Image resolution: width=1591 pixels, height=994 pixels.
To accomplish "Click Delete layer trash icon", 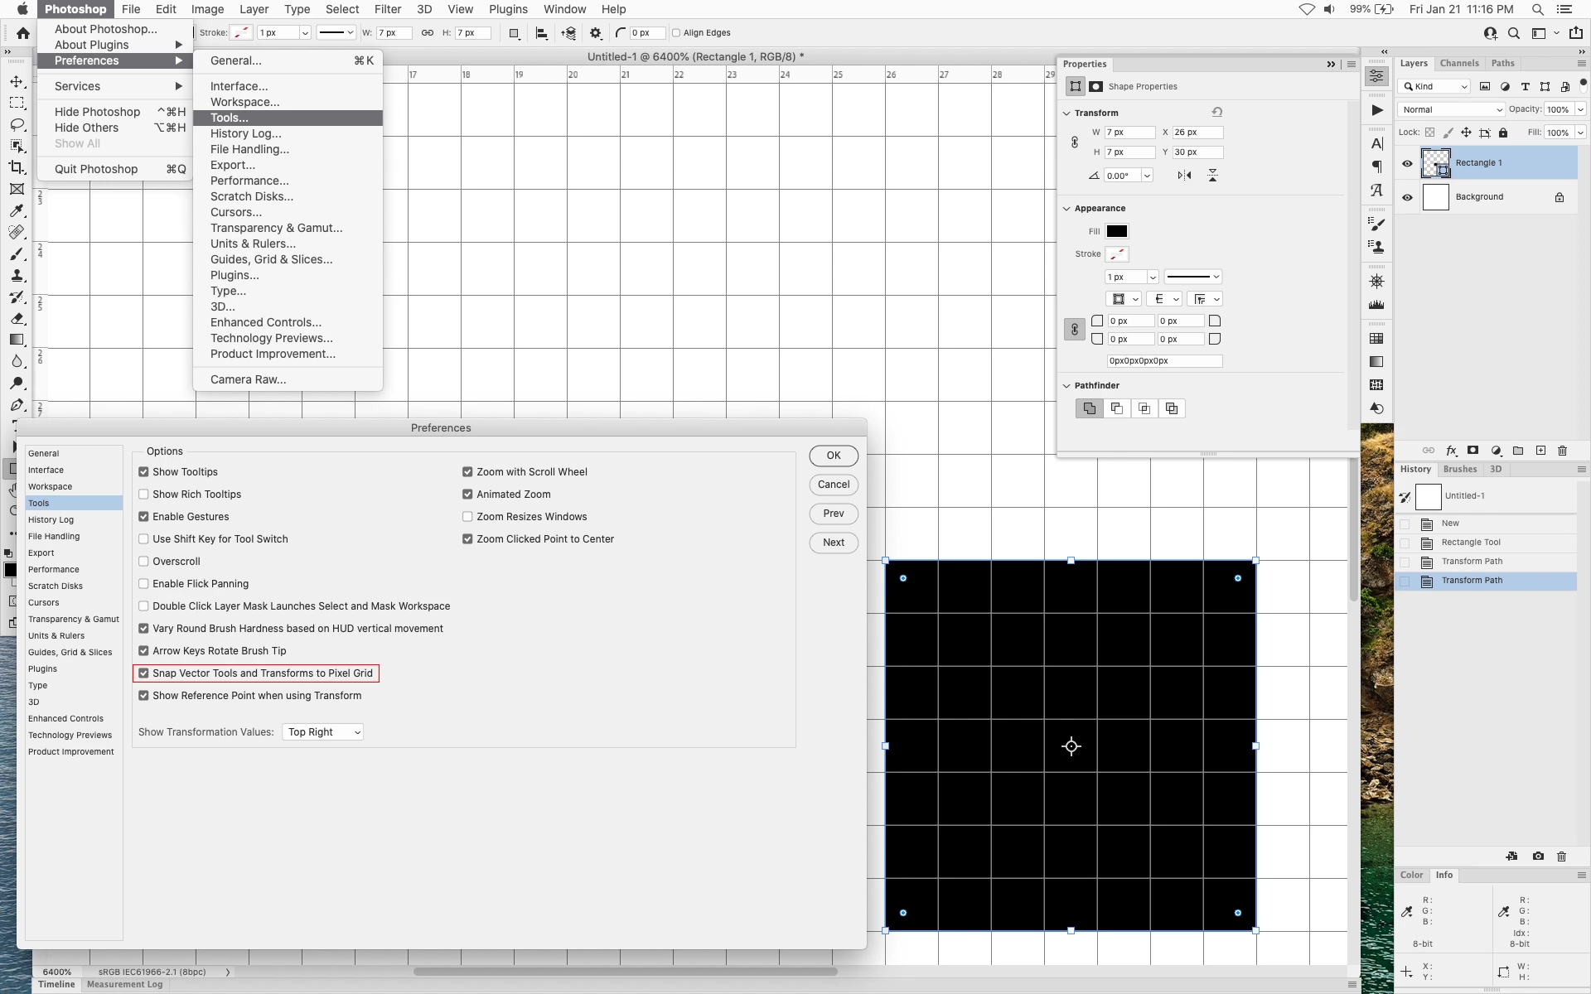I will point(1562,451).
